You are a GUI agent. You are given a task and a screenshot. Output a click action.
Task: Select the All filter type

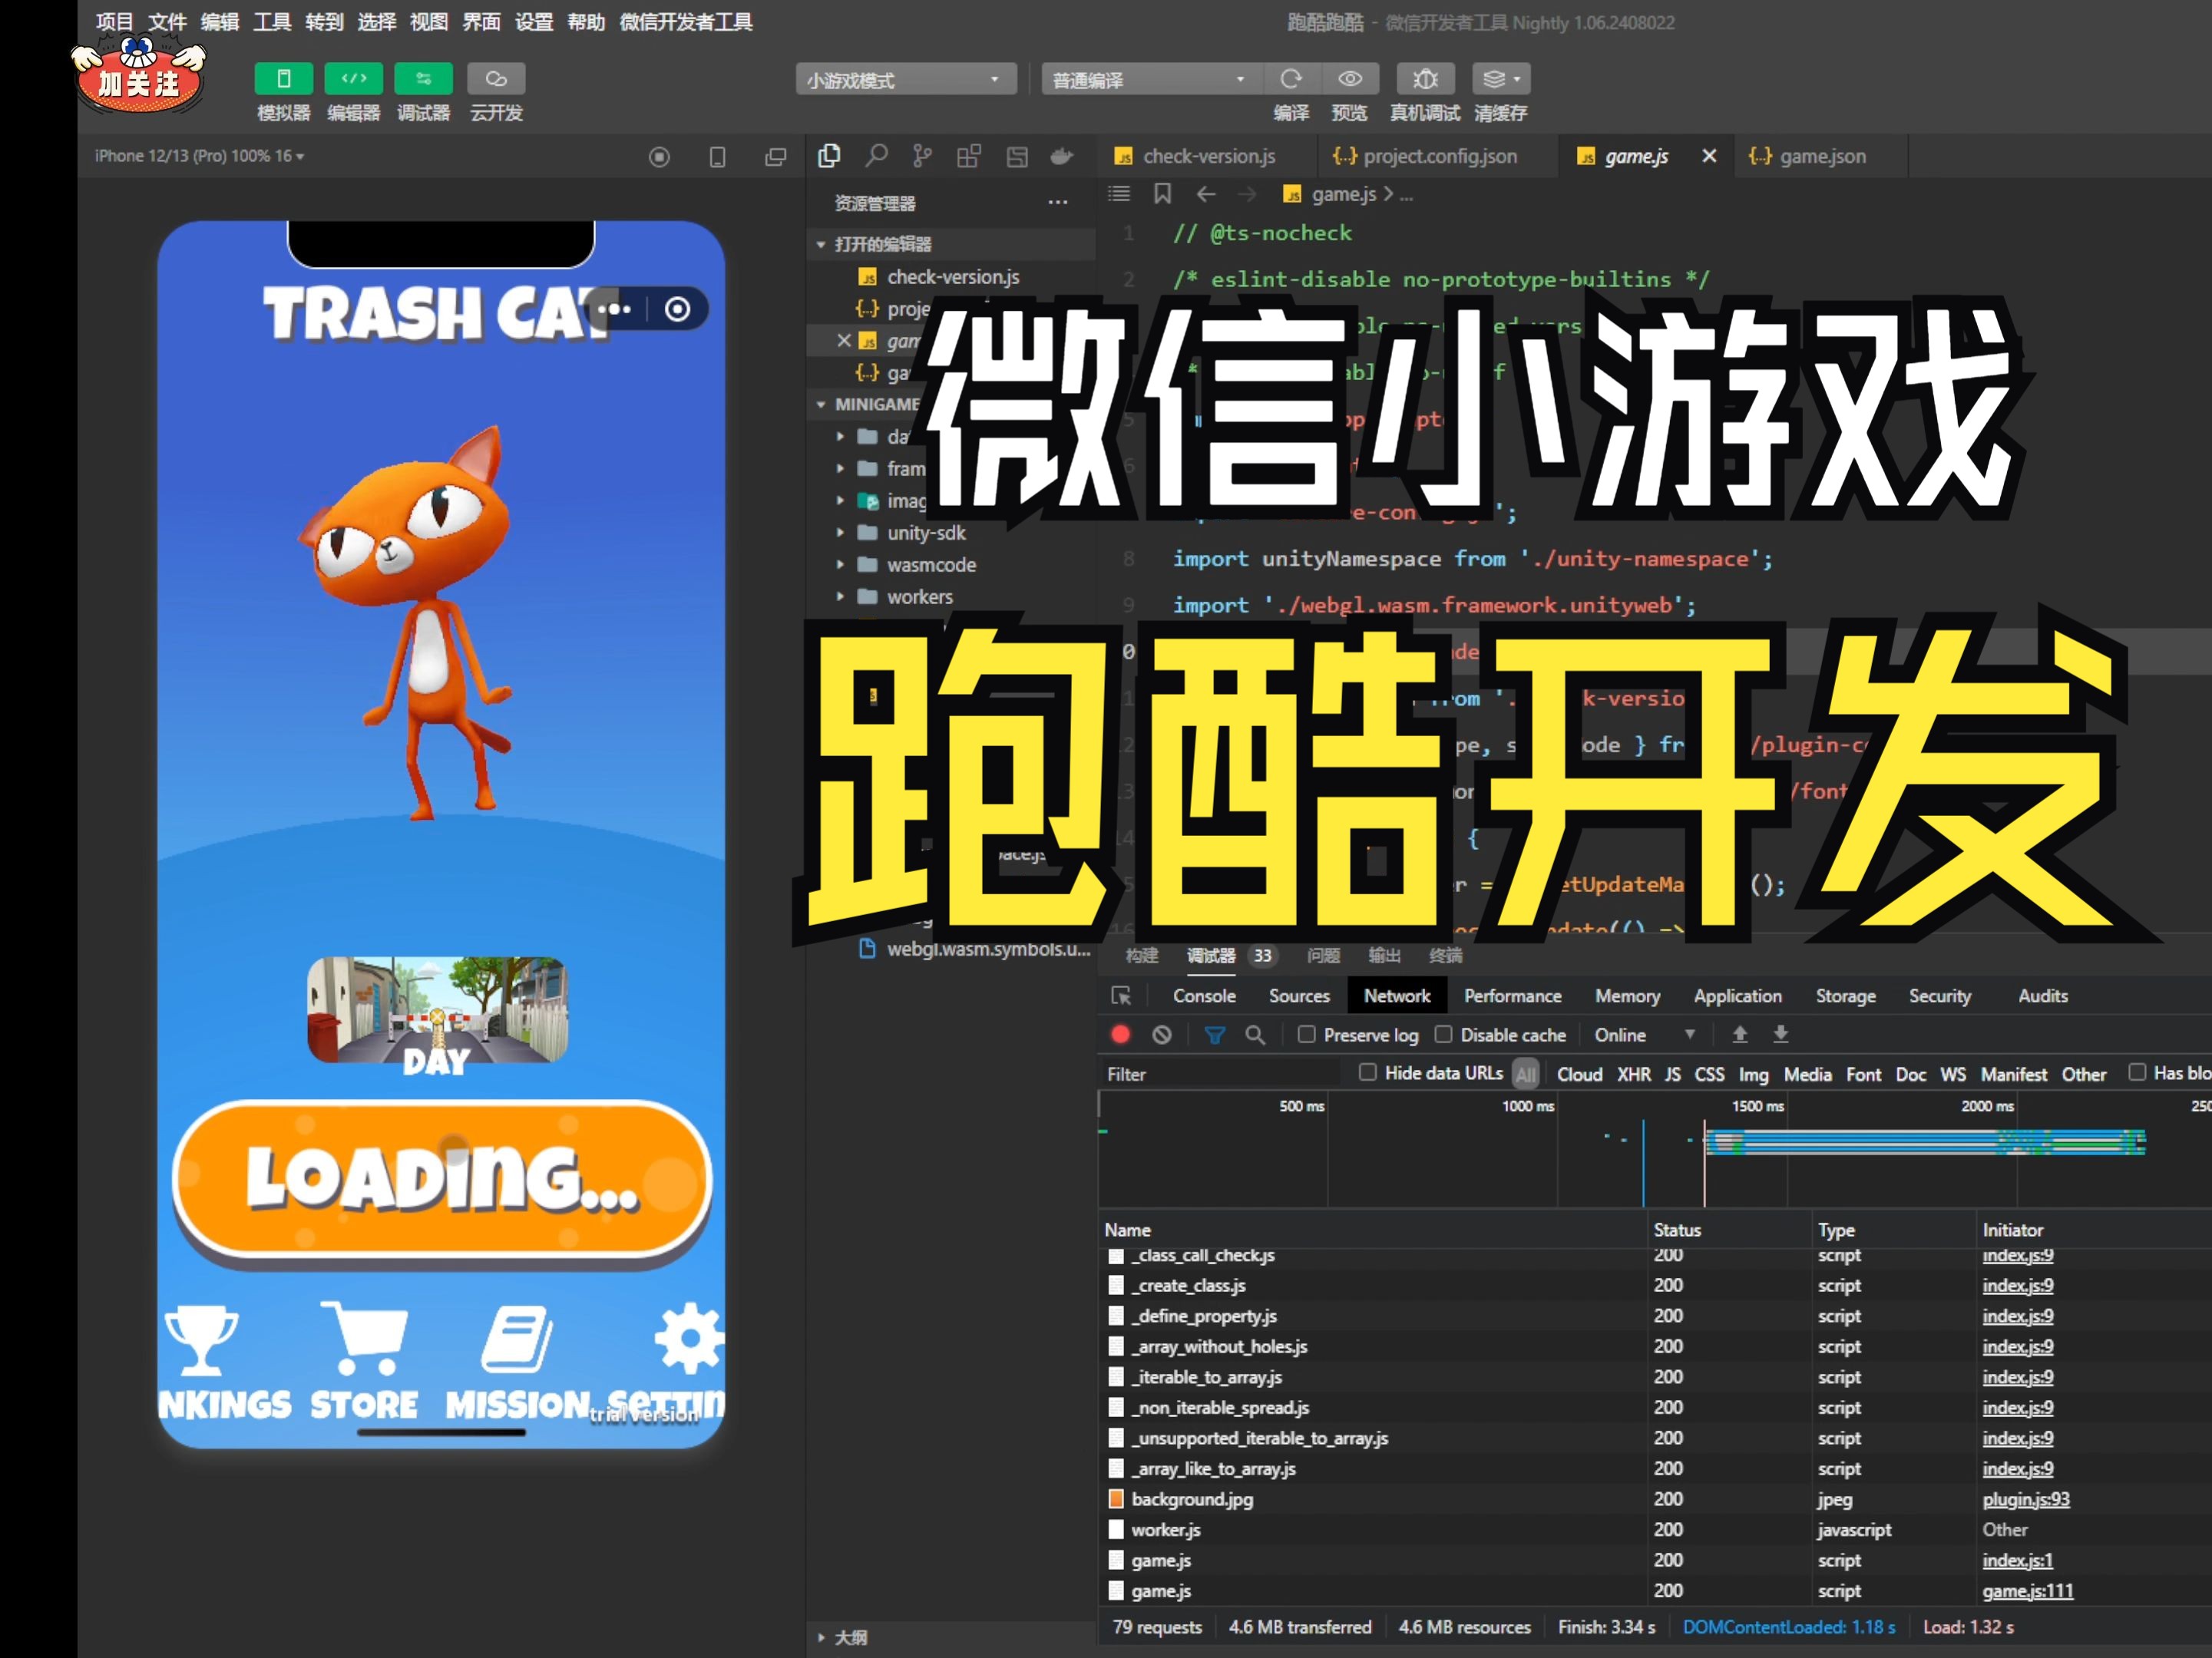[x=1525, y=1074]
